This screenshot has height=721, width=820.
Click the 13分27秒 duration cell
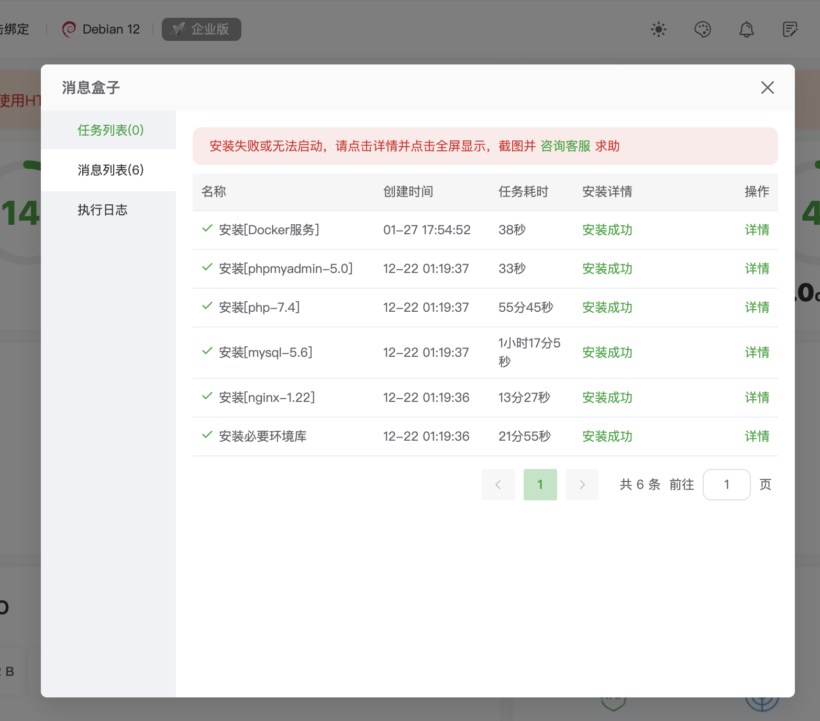(524, 398)
